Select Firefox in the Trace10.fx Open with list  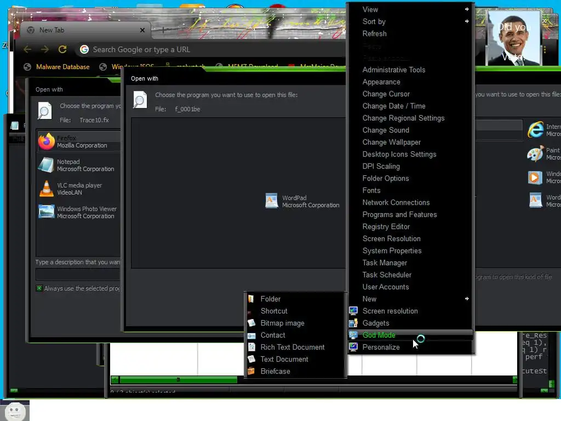click(79, 142)
